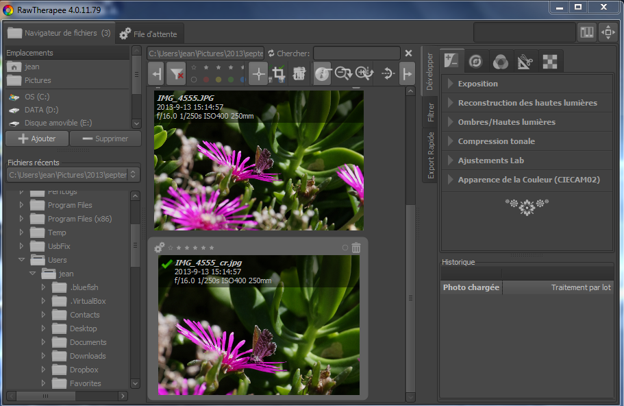Click the dashed circular arrow toolbar icon
The height and width of the screenshot is (406, 624).
point(387,73)
